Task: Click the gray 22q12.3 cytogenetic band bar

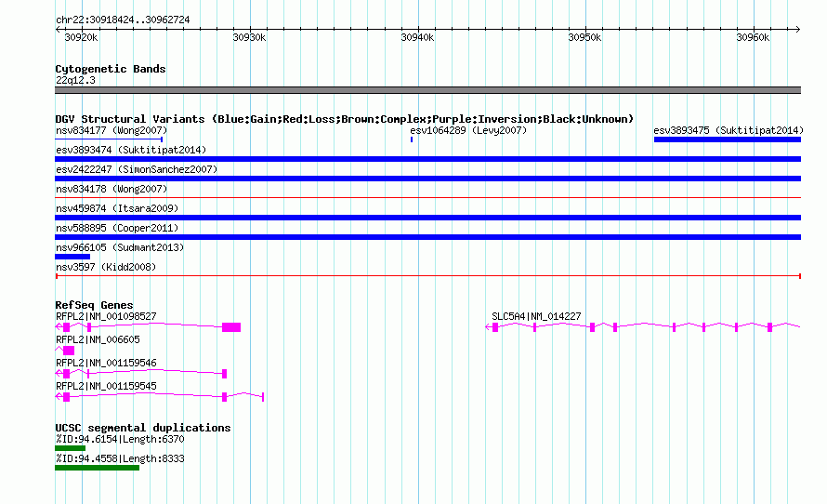Action: pos(427,90)
